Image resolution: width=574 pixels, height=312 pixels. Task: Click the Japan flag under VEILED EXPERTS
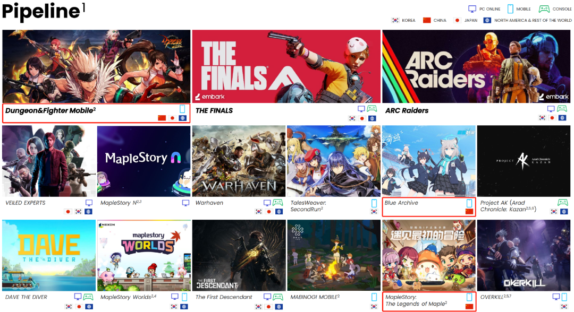click(x=67, y=212)
